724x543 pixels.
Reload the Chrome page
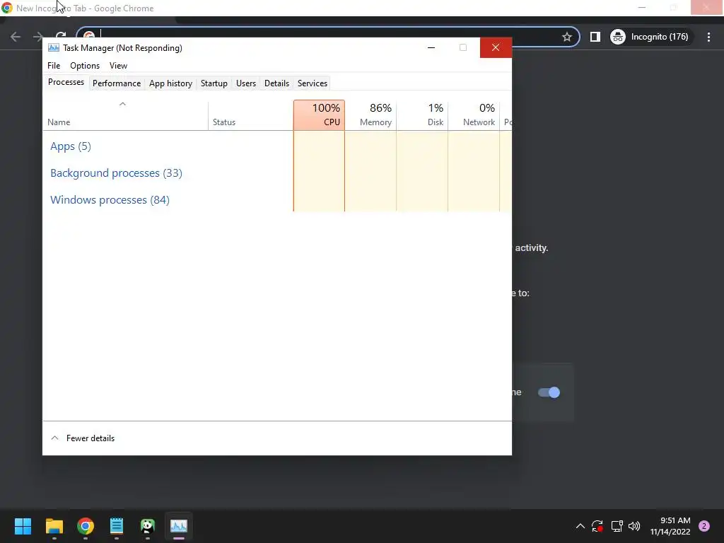61,35
